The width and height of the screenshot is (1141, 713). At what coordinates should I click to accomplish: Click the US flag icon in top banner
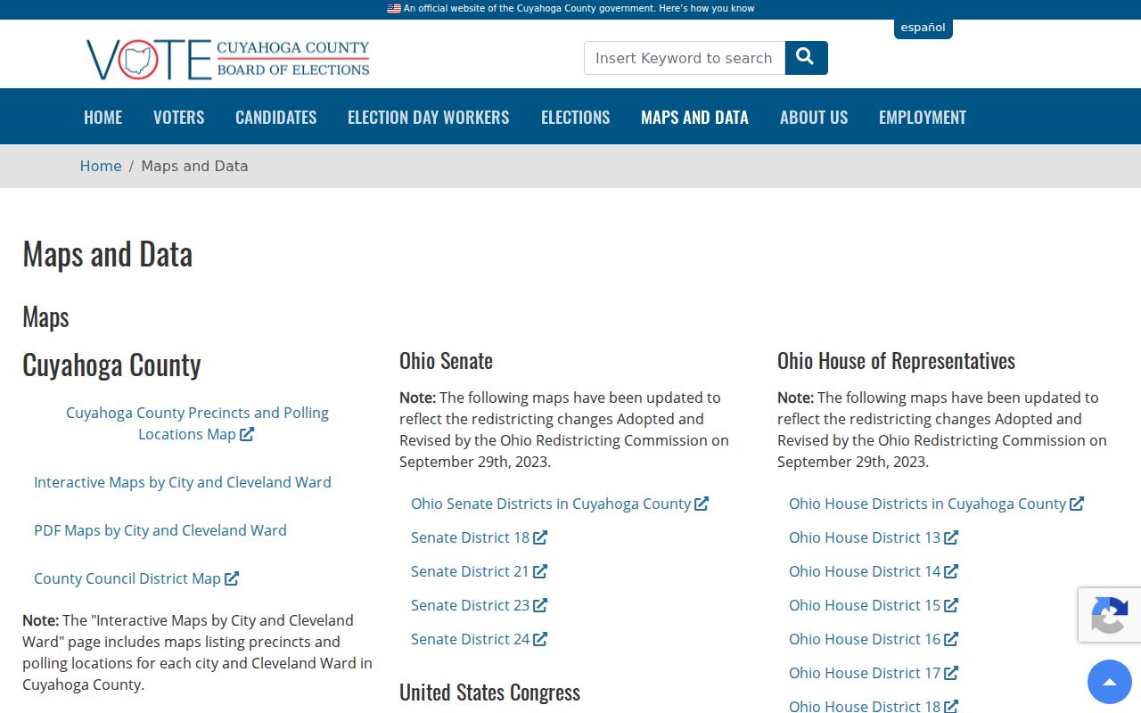click(393, 8)
